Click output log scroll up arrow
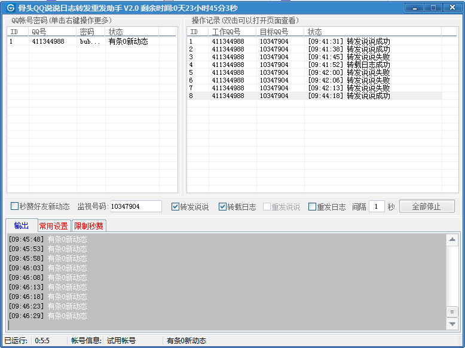 [x=452, y=239]
